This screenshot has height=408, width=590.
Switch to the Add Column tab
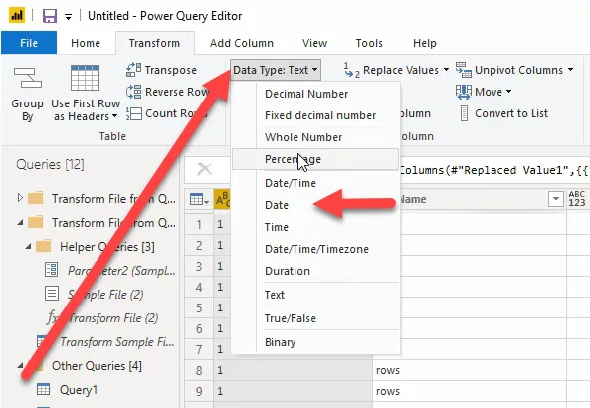click(242, 43)
